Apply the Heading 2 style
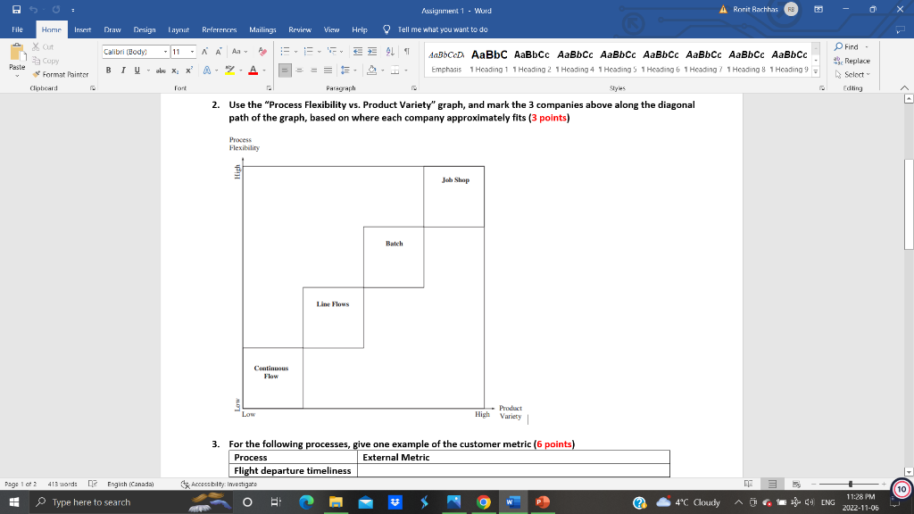This screenshot has height=514, width=914. coord(532,61)
